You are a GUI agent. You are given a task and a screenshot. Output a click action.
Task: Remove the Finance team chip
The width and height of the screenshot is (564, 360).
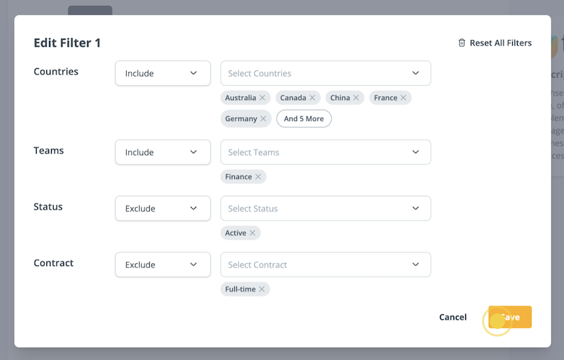point(258,177)
